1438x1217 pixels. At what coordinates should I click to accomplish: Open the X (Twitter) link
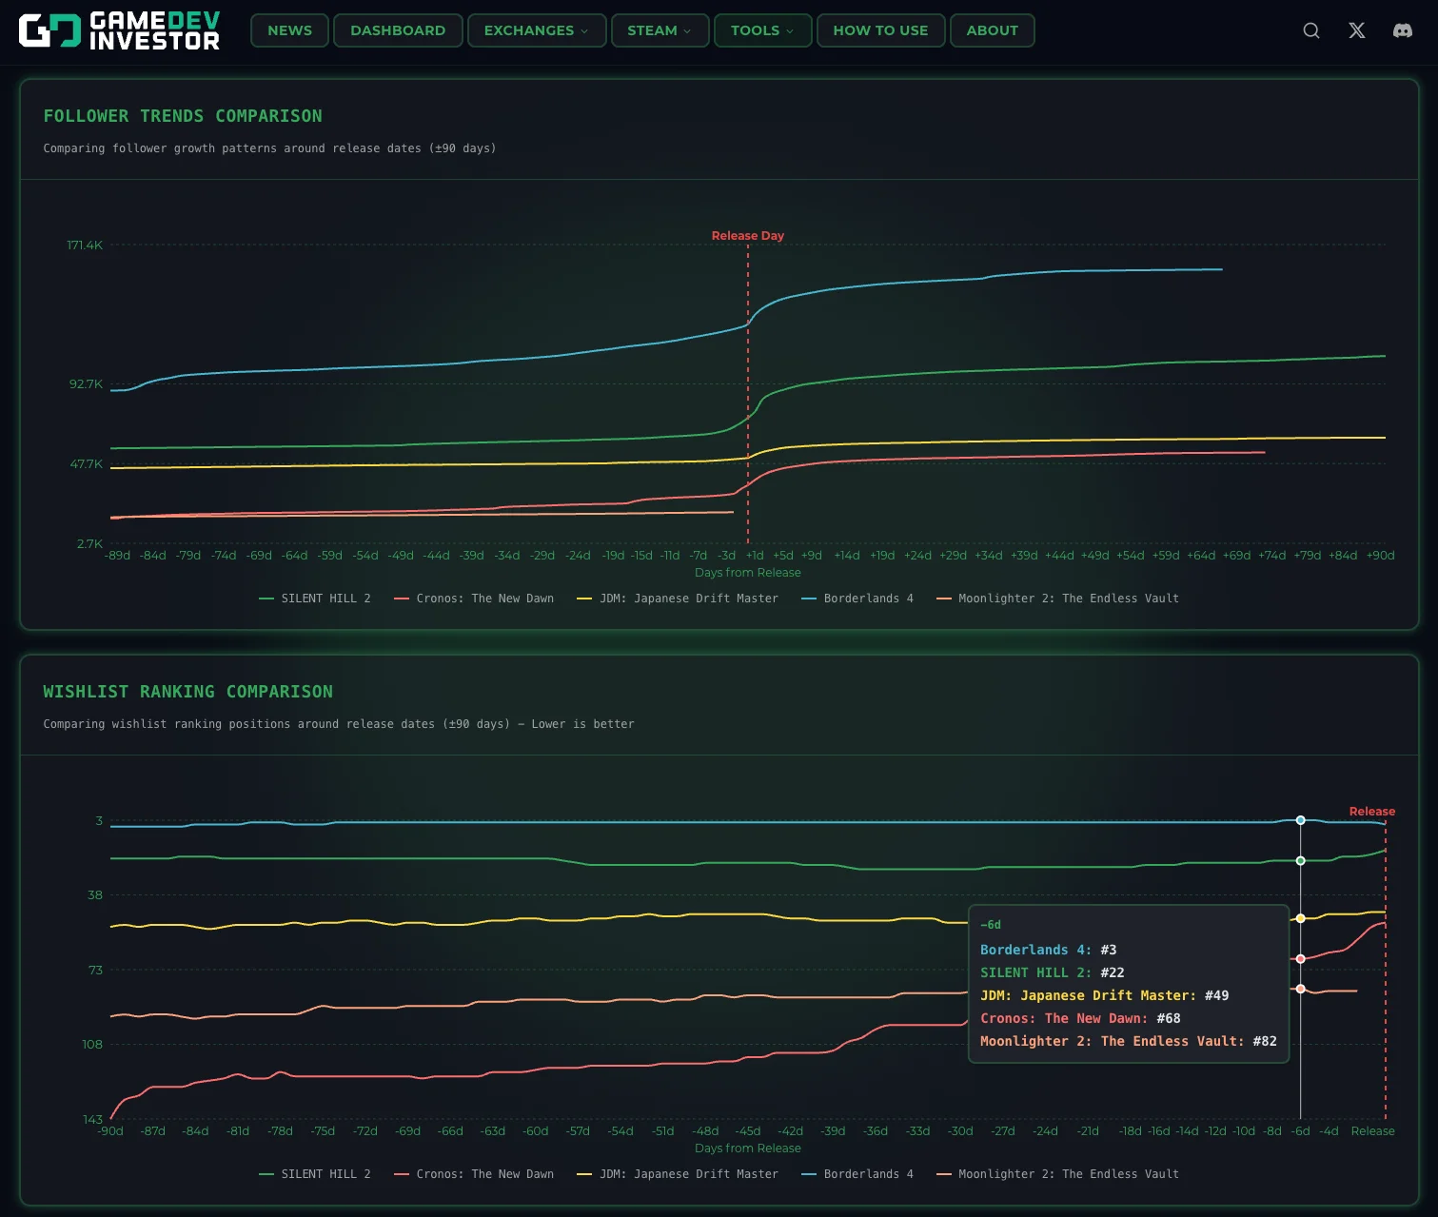coord(1356,29)
